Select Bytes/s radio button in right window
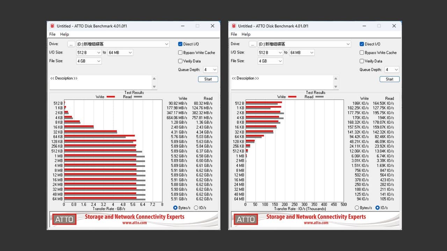447x251 pixels. tap(357, 208)
